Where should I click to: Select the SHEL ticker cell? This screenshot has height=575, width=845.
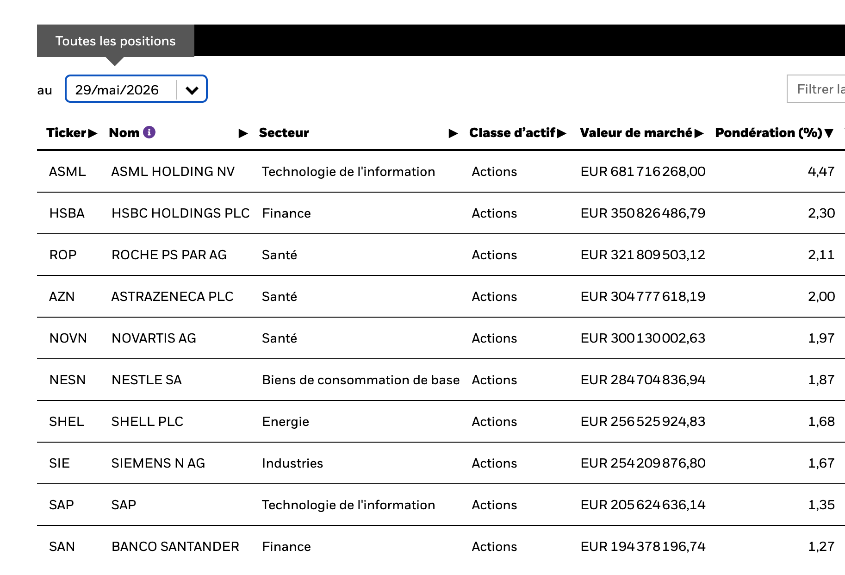point(67,422)
